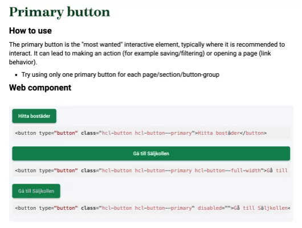The image size is (302, 228).
Task: Click the paragraph describing the primary button
Action: [x=147, y=53]
